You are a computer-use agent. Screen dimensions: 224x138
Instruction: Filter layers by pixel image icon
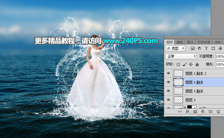tap(193, 48)
